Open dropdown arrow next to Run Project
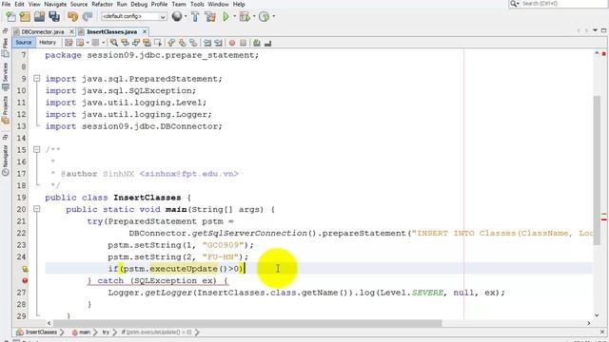This screenshot has width=609, height=342. 235,16
